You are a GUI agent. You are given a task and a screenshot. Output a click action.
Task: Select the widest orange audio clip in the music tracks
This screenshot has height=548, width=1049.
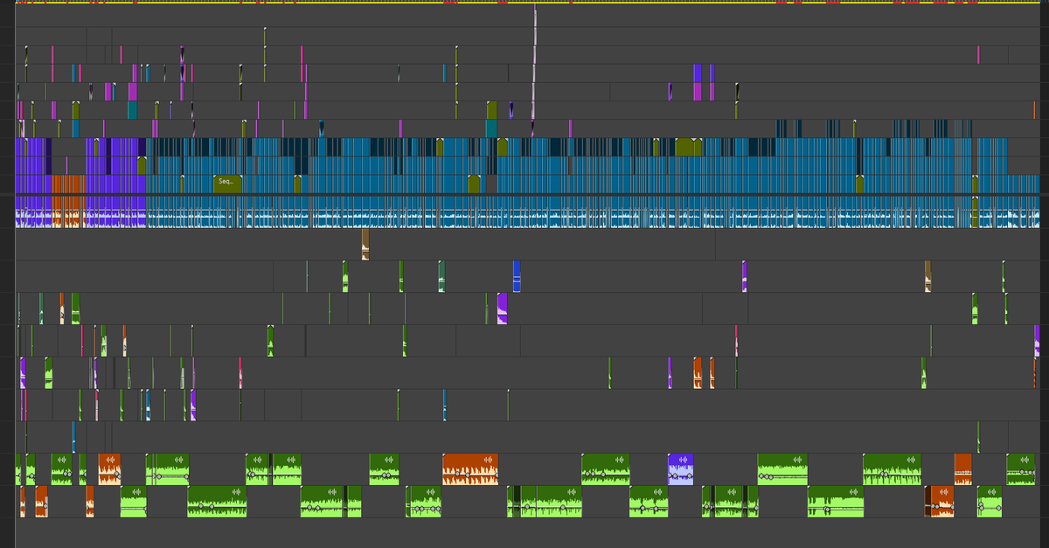pyautogui.click(x=470, y=469)
